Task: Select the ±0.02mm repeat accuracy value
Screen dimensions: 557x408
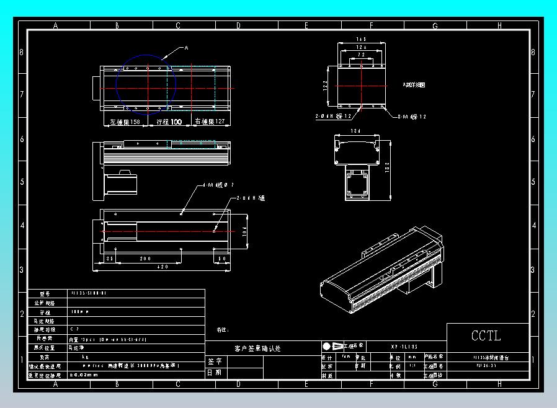Action: (x=84, y=375)
